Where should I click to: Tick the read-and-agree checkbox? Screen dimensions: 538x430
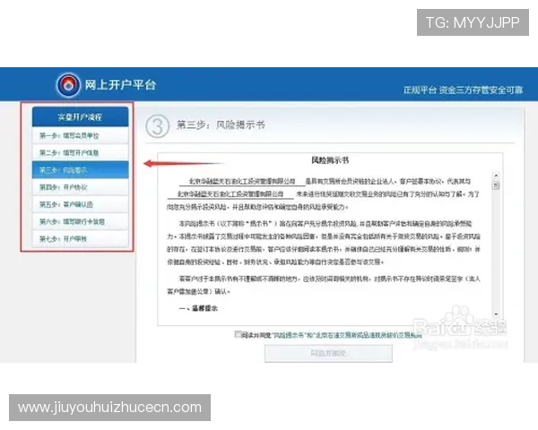tap(238, 334)
